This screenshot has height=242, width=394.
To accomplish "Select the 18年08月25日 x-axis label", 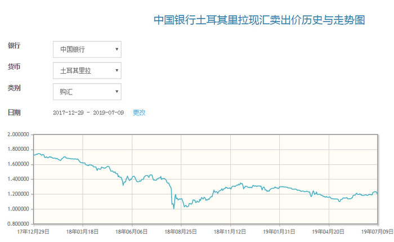I will pyautogui.click(x=182, y=231).
